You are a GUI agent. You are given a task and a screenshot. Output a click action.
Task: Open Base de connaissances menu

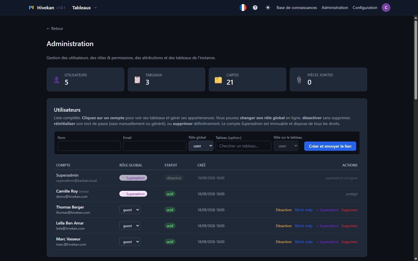click(297, 8)
